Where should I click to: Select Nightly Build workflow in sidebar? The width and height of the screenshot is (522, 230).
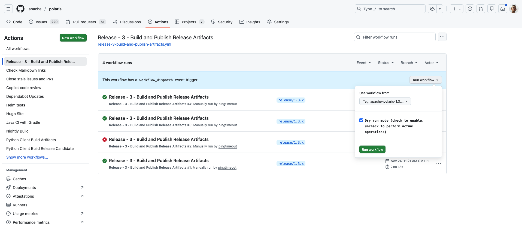tap(17, 131)
